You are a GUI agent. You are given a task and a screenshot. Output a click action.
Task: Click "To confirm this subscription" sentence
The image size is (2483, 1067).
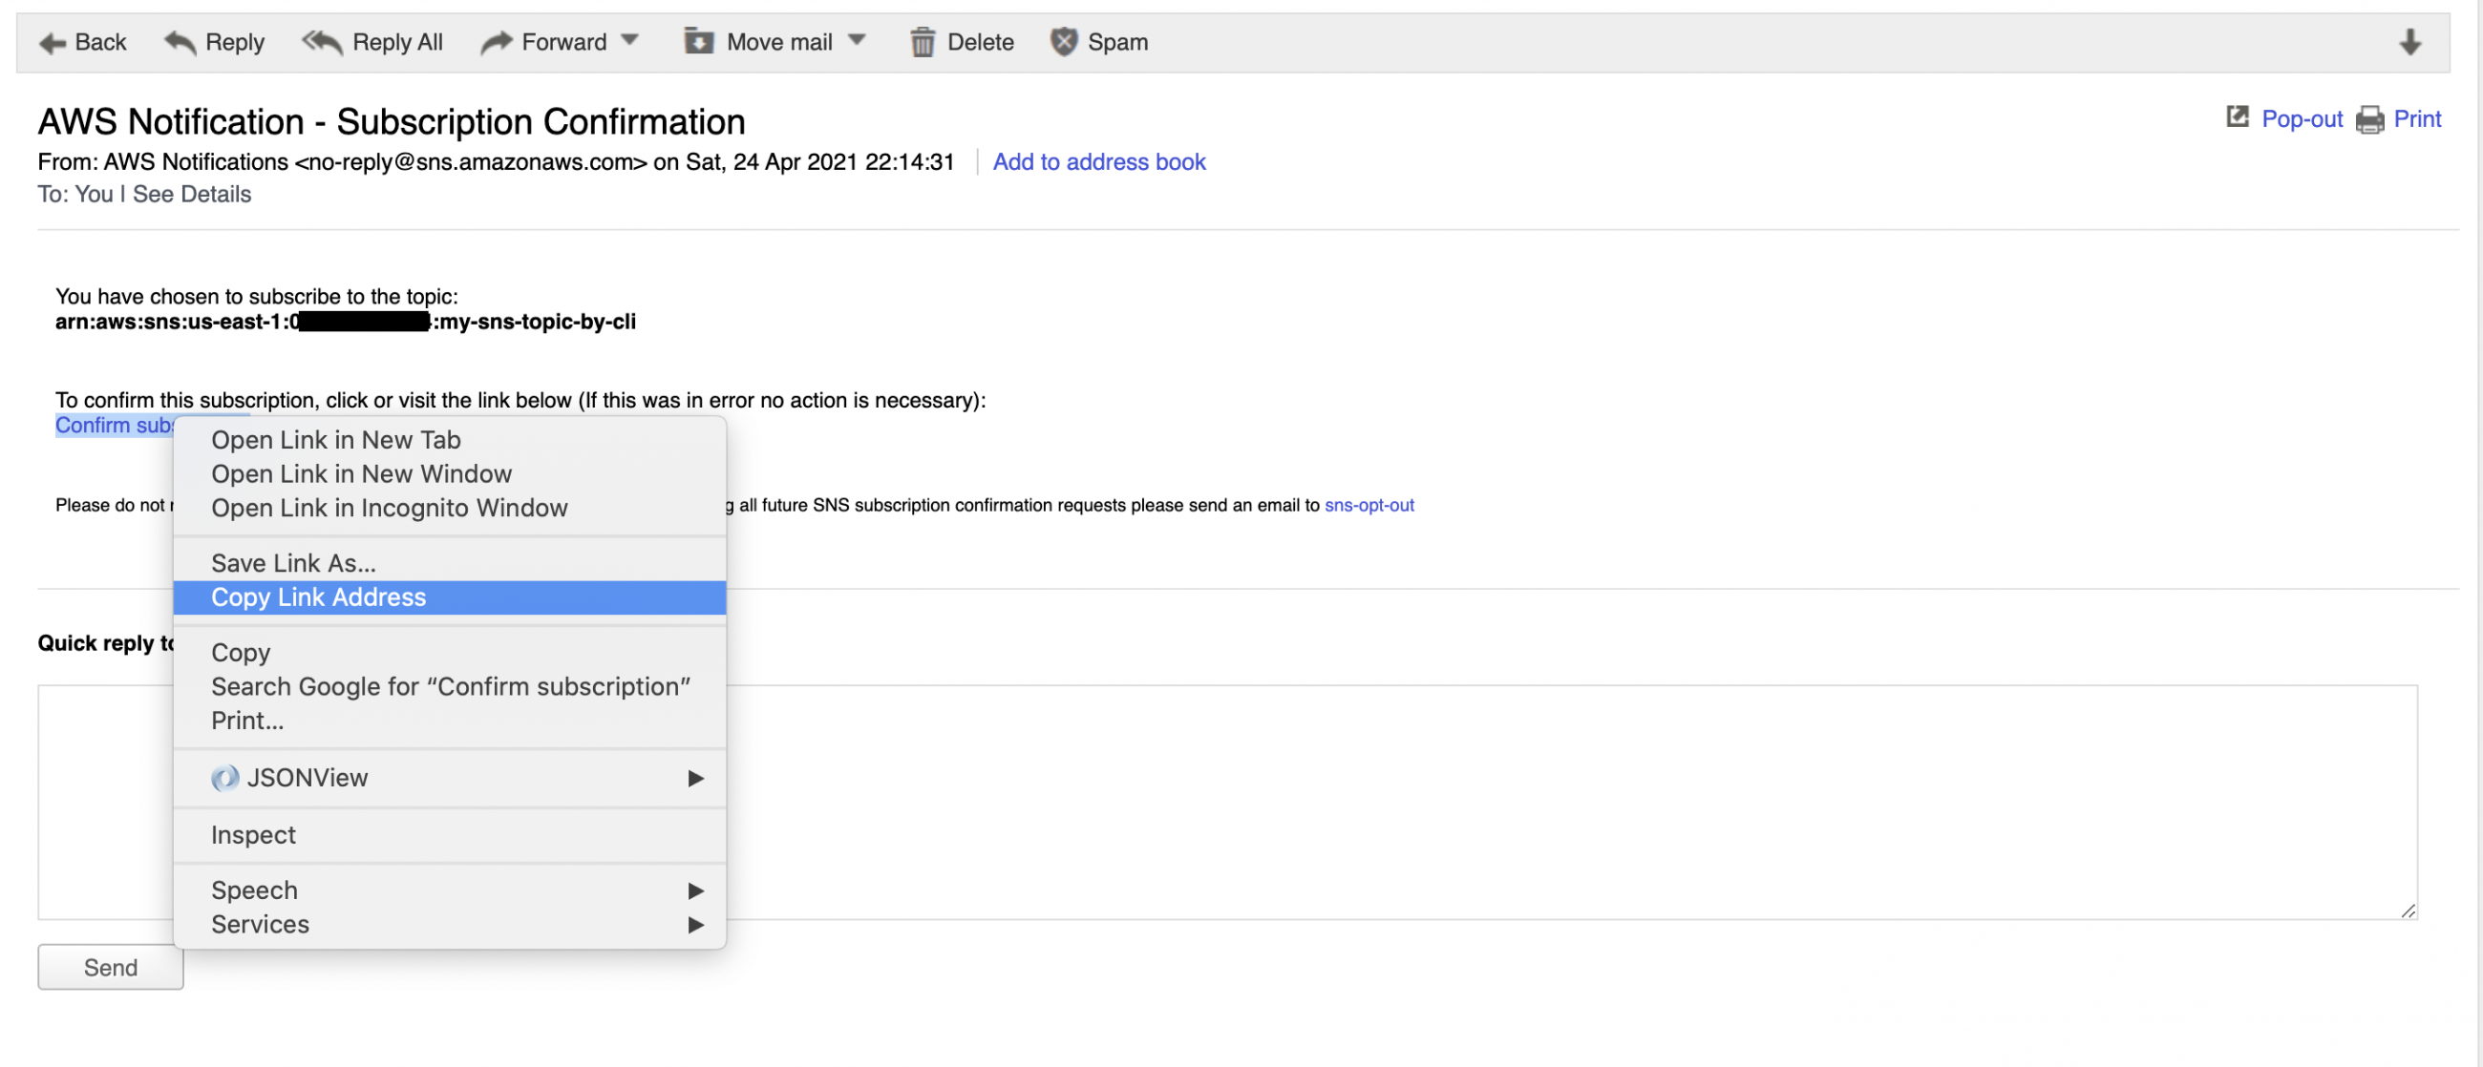pyautogui.click(x=520, y=400)
